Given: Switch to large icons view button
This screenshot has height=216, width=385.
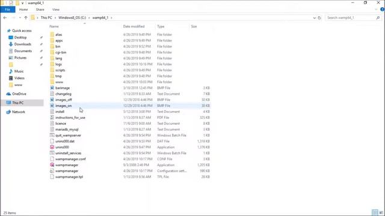Looking at the screenshot, I should (381, 212).
